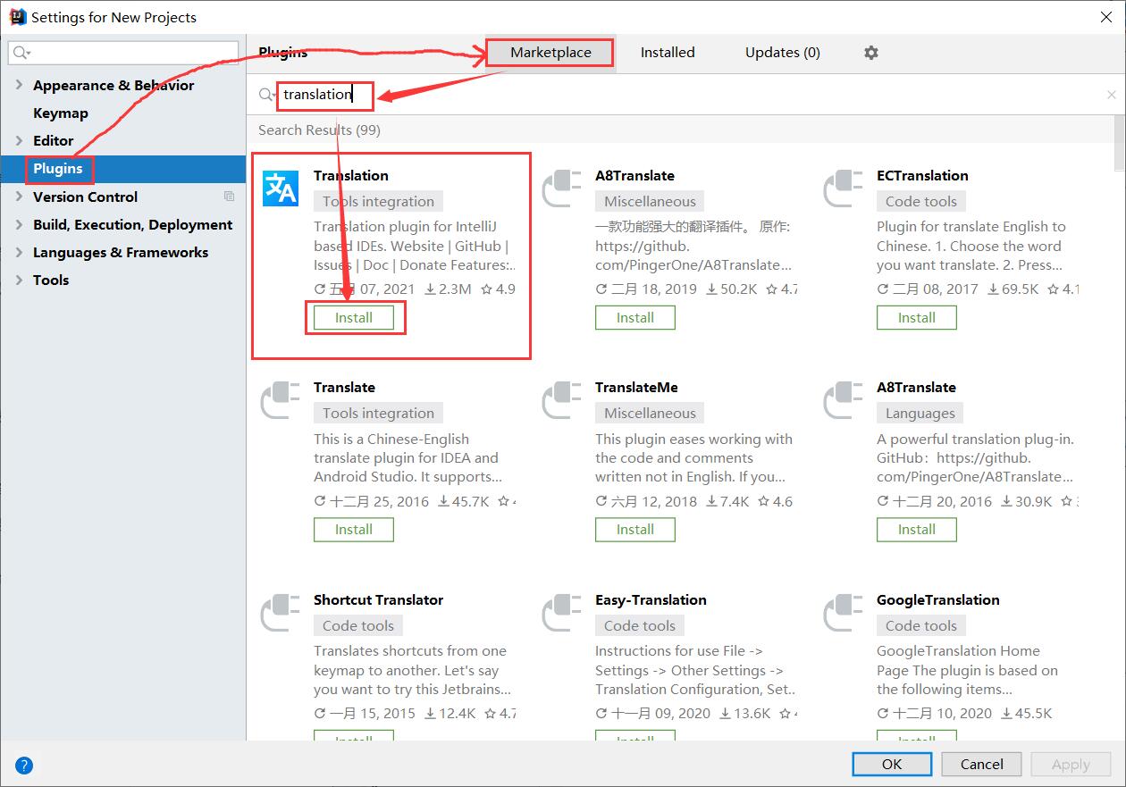The height and width of the screenshot is (787, 1126).
Task: Select Plugins in the settings tree
Action: [123, 168]
